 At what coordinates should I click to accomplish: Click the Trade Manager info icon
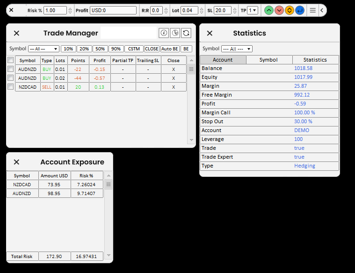point(164,33)
